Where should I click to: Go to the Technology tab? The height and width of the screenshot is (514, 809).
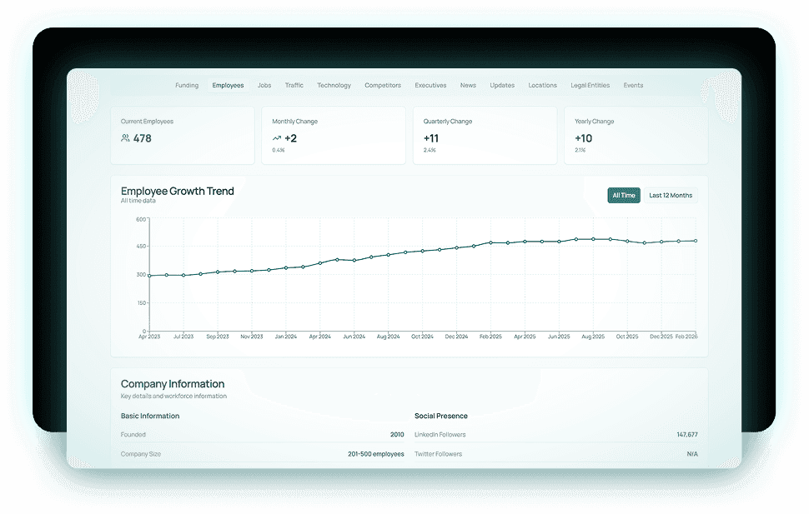click(334, 85)
